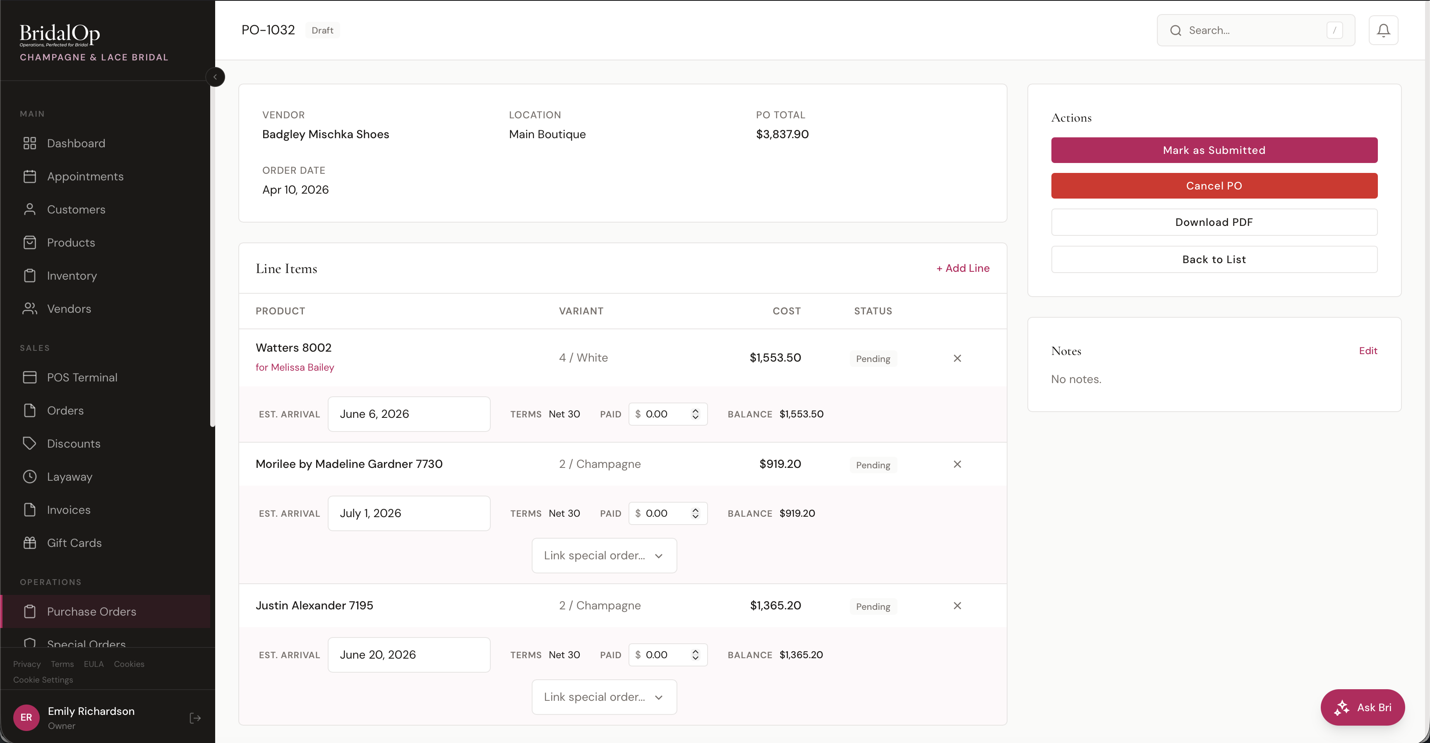Click the PO total $3,837.90
Viewport: 1430px width, 743px height.
click(782, 134)
